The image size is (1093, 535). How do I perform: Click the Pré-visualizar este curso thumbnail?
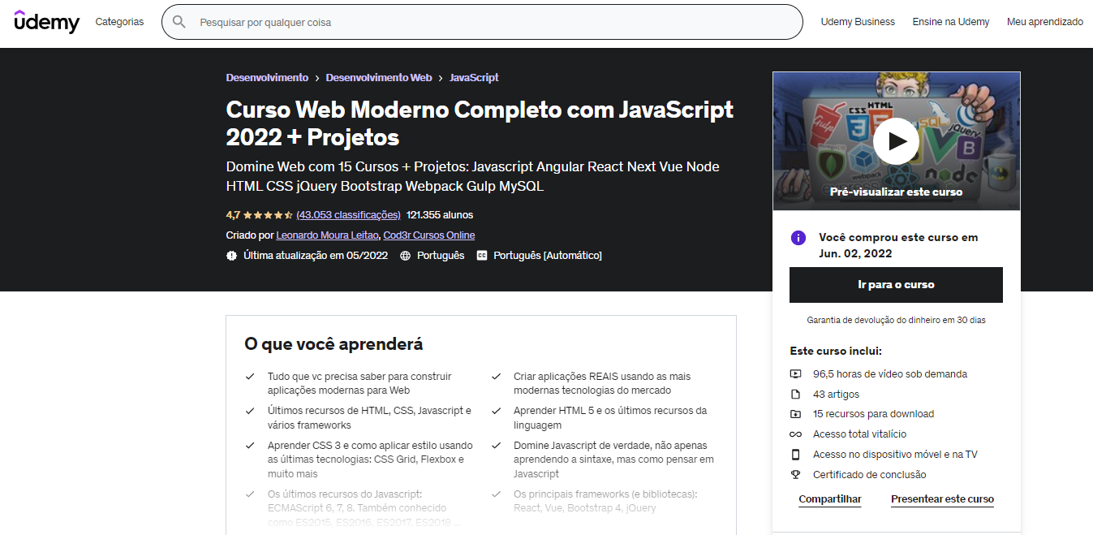click(896, 141)
